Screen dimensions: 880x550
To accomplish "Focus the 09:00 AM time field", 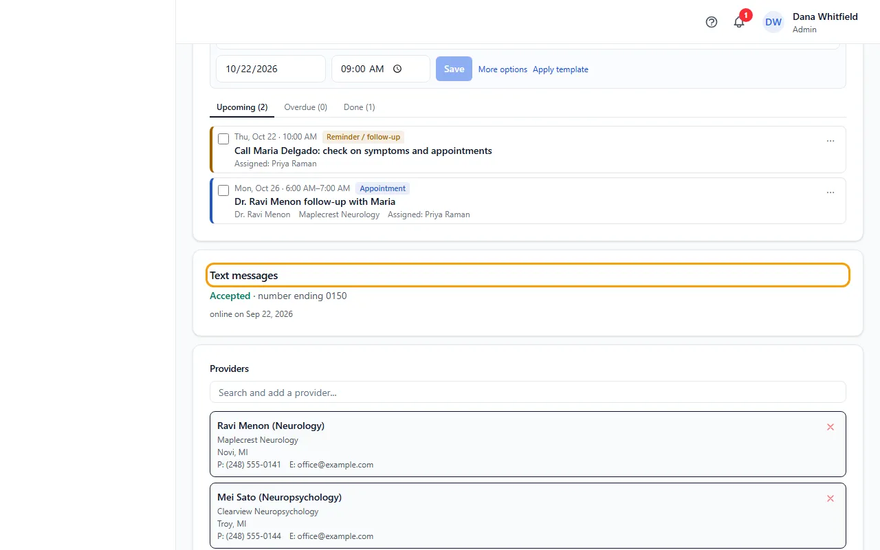I will pos(381,69).
